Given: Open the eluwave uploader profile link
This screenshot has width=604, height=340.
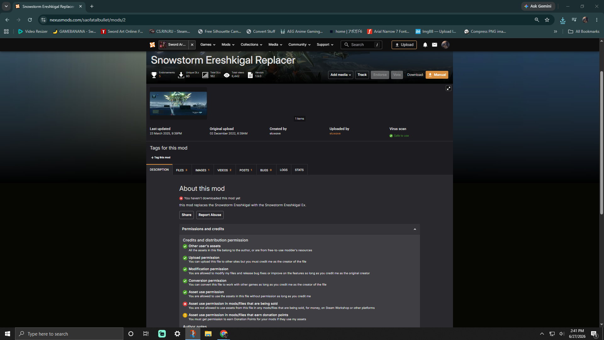Looking at the screenshot, I should 335,133.
